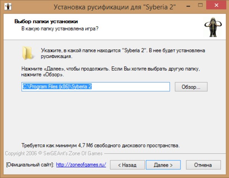Click the instruction text starting "Укажите, в какой папке"
Image resolution: width=229 pixels, height=178 pixels.
[x=123, y=53]
